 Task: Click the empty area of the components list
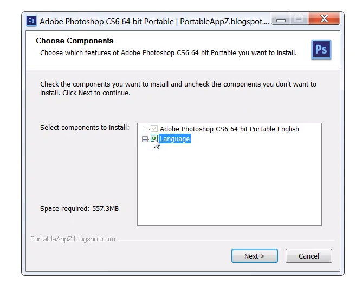coord(229,184)
